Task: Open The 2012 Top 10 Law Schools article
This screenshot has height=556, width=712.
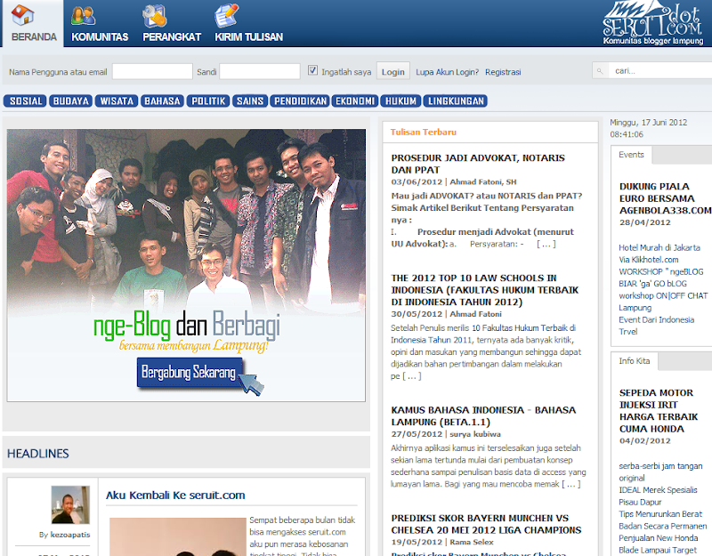Action: (485, 290)
